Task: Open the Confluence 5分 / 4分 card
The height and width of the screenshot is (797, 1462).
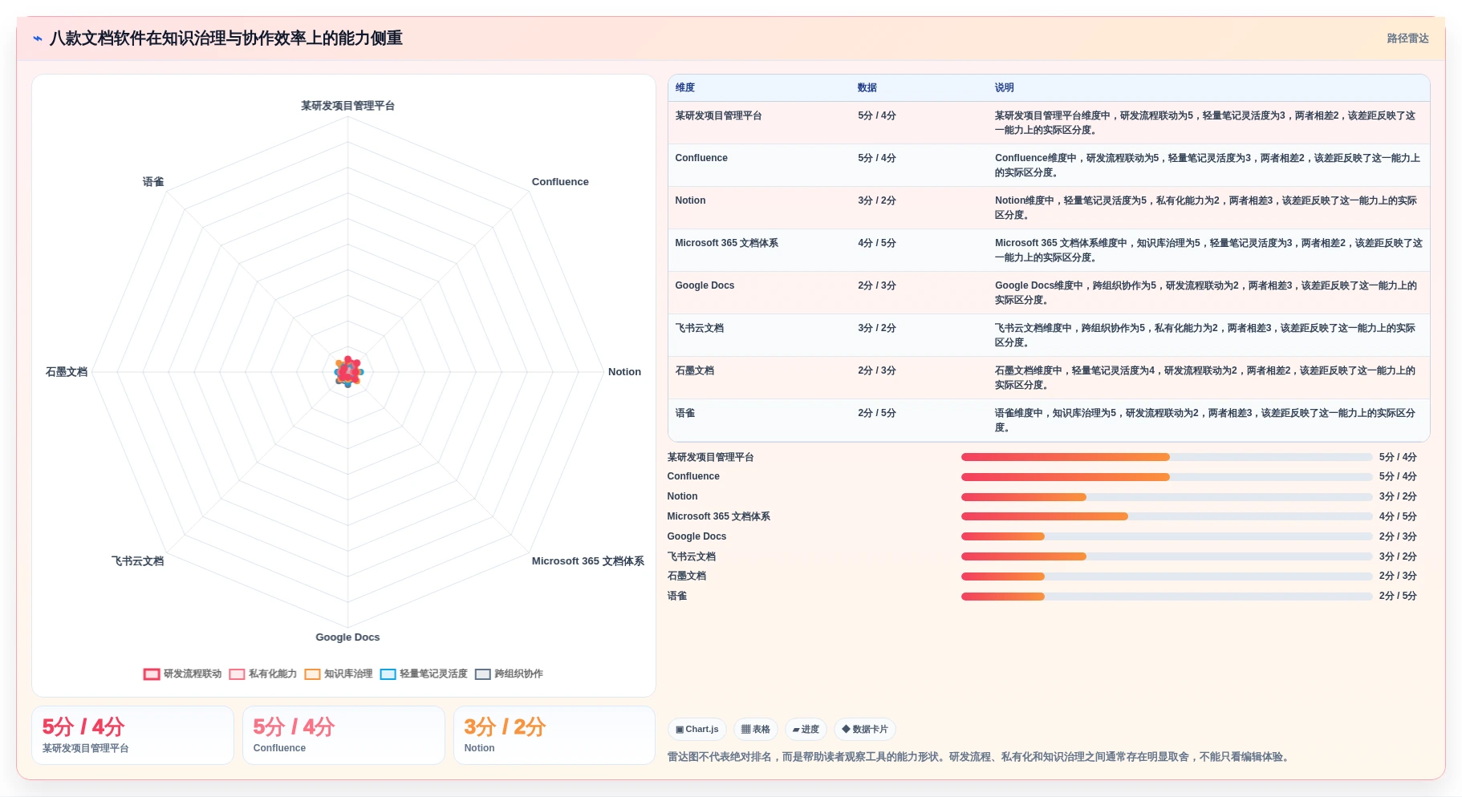Action: coord(343,735)
